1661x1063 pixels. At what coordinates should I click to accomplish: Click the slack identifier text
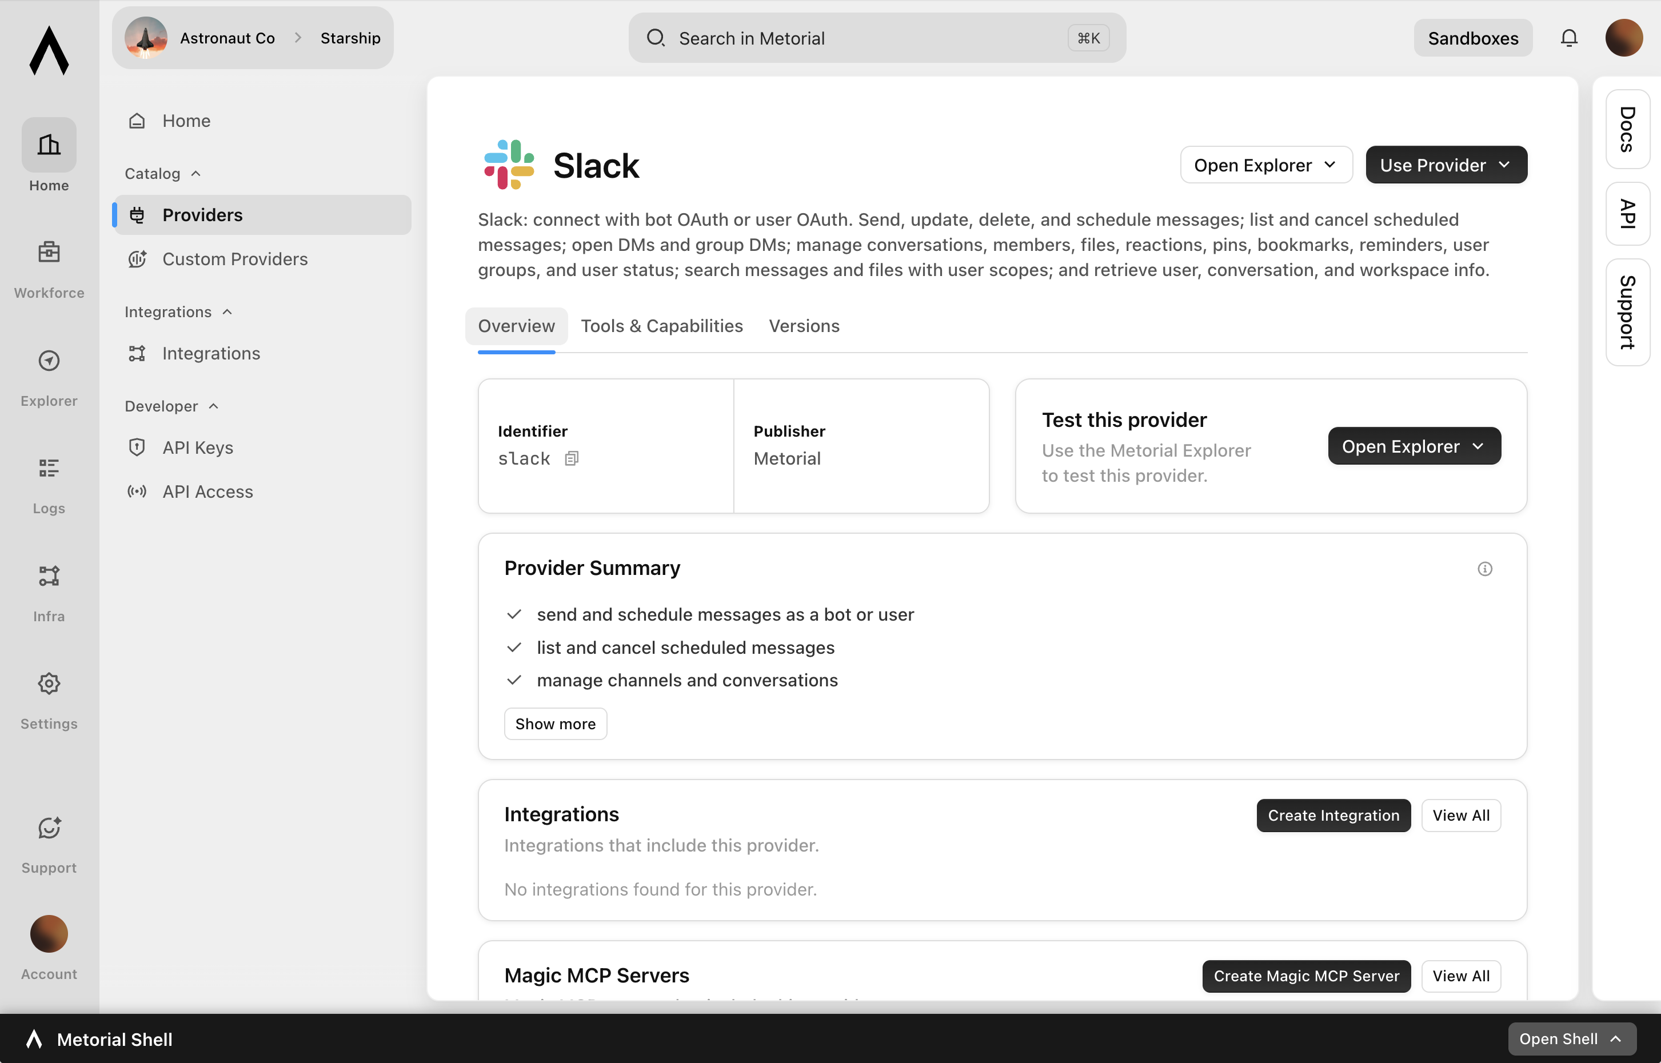pyautogui.click(x=524, y=458)
